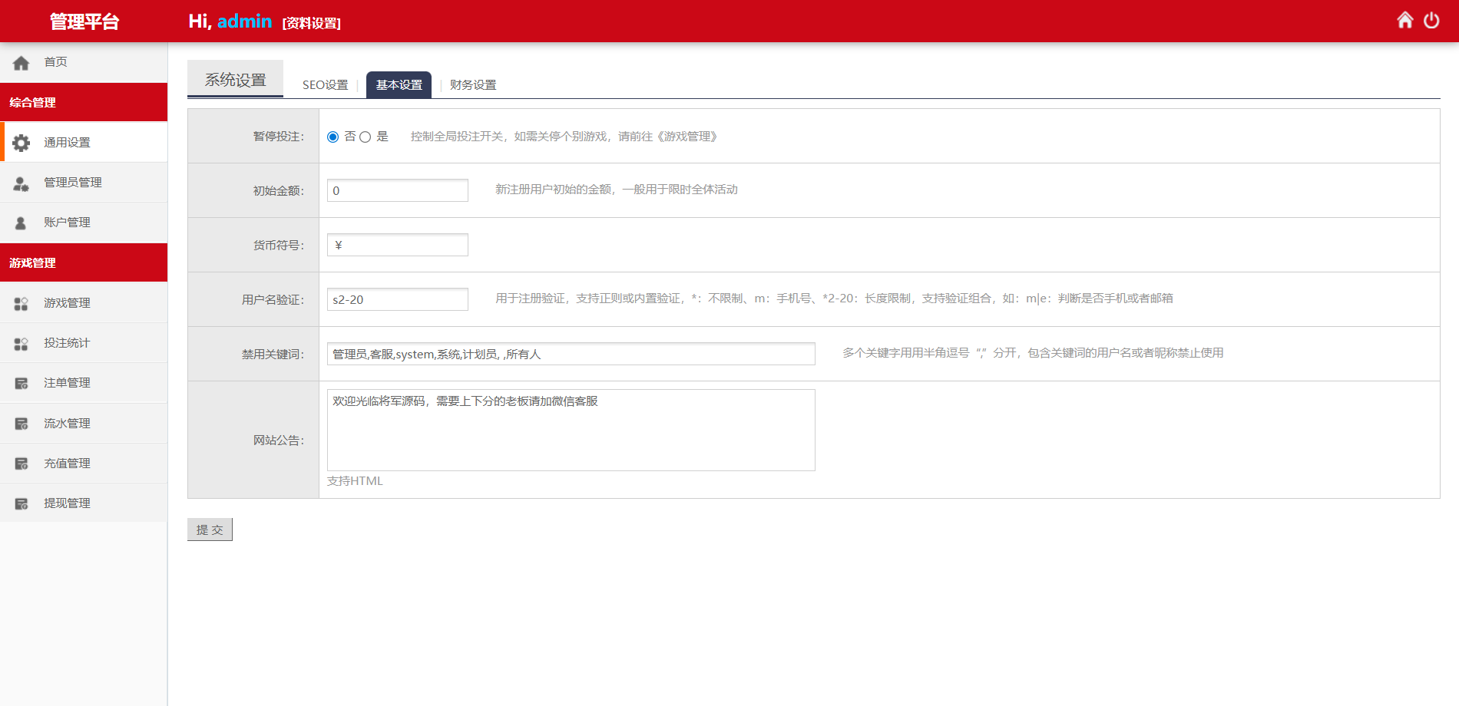Focus the 货币符号 input field

pyautogui.click(x=398, y=245)
